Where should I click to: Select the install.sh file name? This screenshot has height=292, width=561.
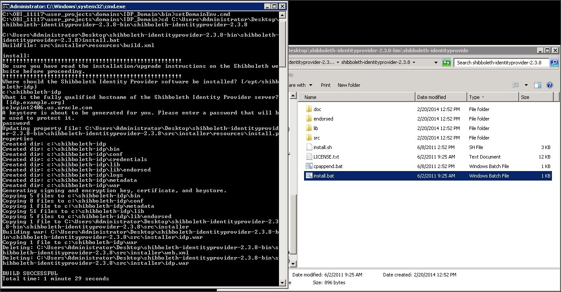323,147
